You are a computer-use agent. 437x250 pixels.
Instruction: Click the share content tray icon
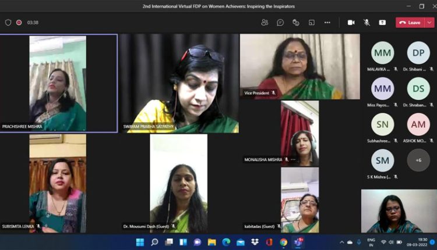[x=382, y=23]
